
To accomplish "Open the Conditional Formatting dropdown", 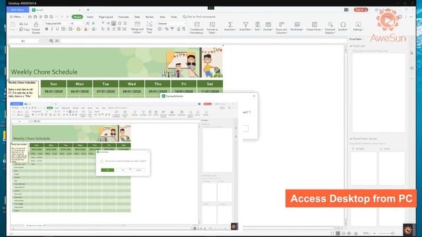I will [196, 28].
